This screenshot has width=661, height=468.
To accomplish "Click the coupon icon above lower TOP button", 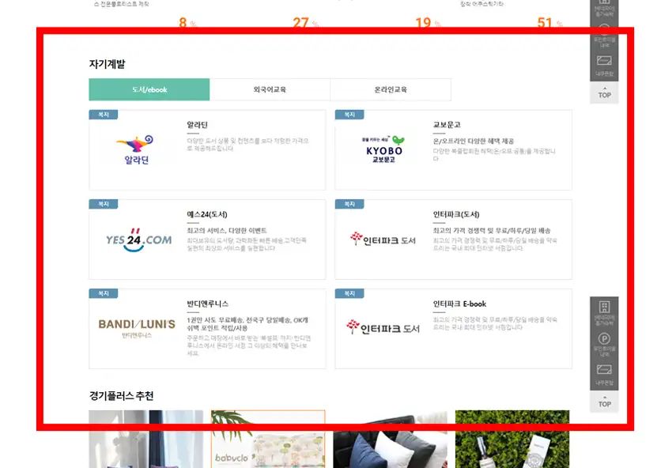I will [604, 369].
